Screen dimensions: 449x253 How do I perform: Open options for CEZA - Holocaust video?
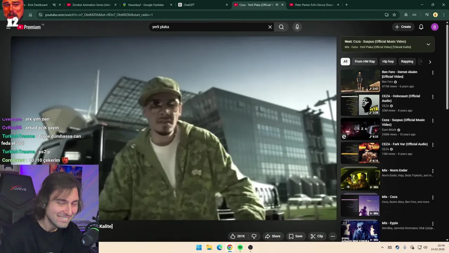[433, 97]
